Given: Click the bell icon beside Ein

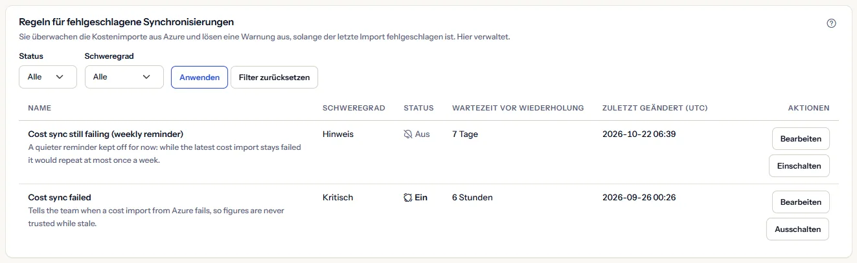Looking at the screenshot, I should click(x=407, y=198).
